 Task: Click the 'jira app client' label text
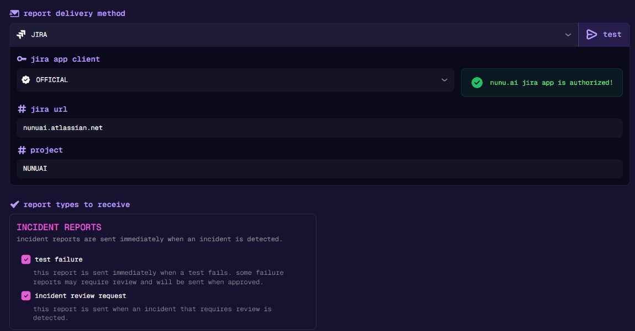pyautogui.click(x=65, y=59)
